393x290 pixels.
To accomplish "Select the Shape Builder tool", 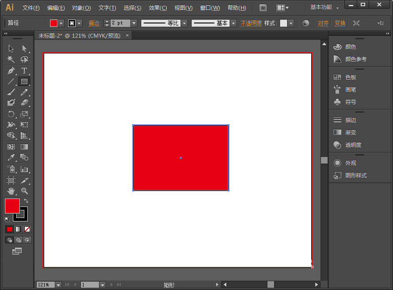I will (11, 135).
